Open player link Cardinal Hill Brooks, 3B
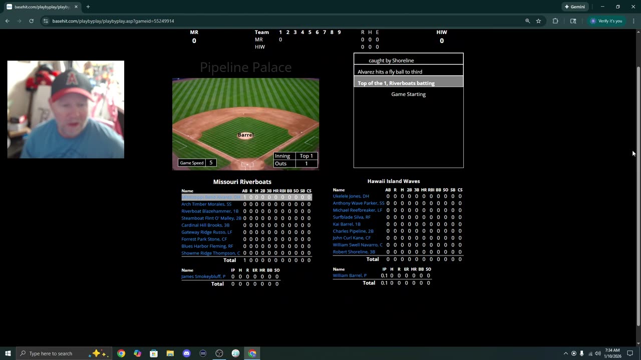Image resolution: width=641 pixels, height=360 pixels. [x=205, y=225]
